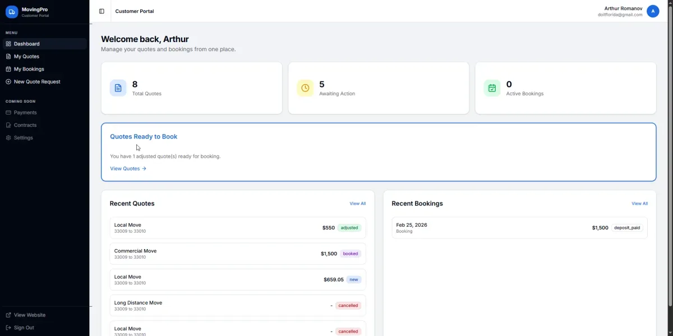673x336 pixels.
Task: Click the MovingPro truck logo icon
Action: [12, 11]
